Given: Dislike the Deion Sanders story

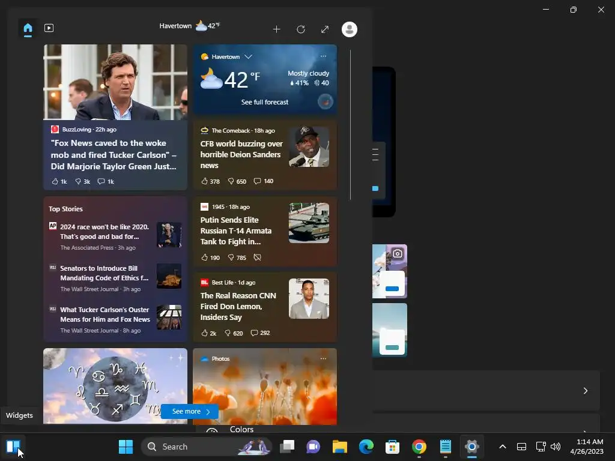Looking at the screenshot, I should (x=237, y=181).
